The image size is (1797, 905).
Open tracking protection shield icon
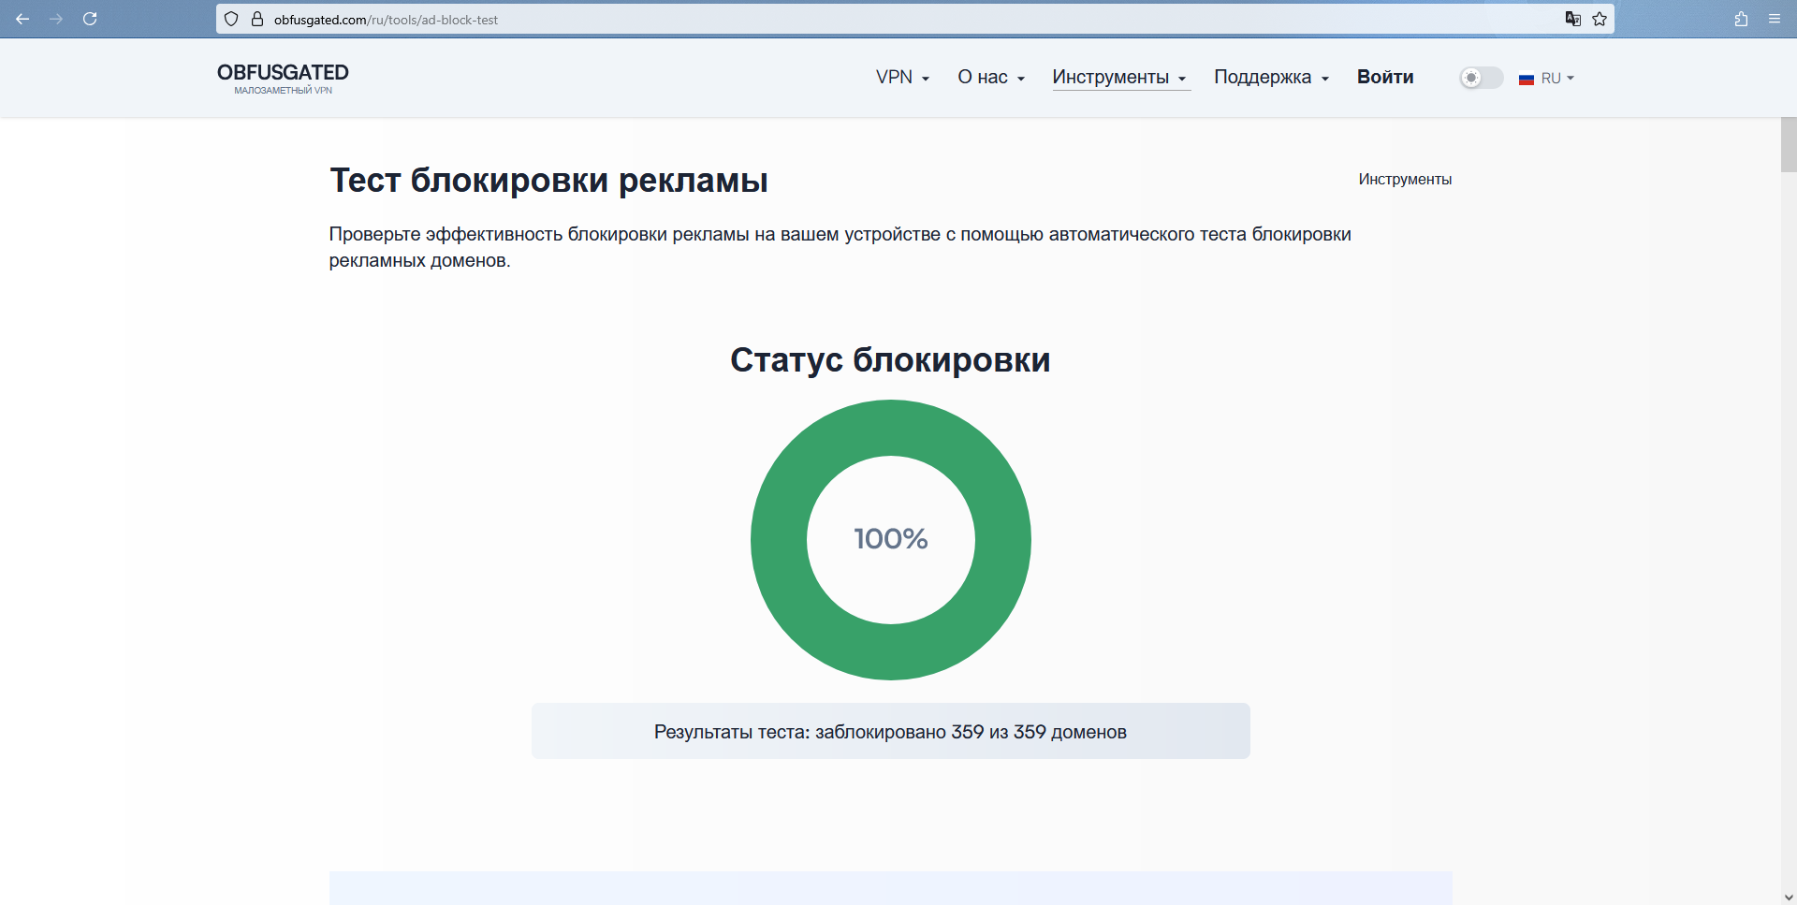(231, 19)
